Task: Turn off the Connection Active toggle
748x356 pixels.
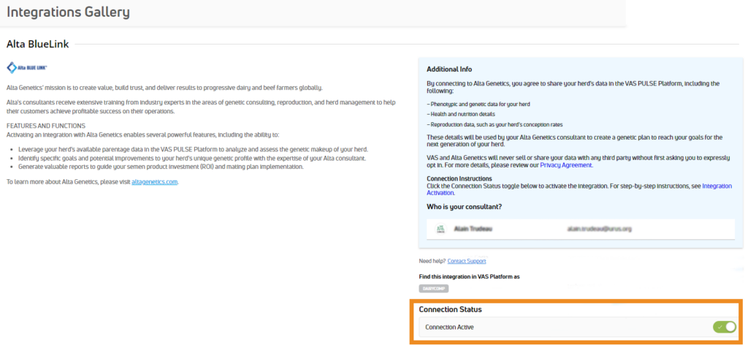Action: coord(725,327)
